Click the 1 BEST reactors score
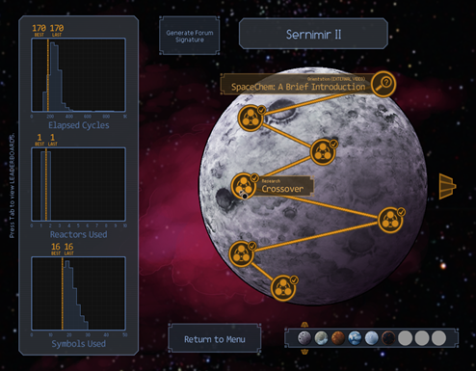476x371 pixels. (x=40, y=140)
